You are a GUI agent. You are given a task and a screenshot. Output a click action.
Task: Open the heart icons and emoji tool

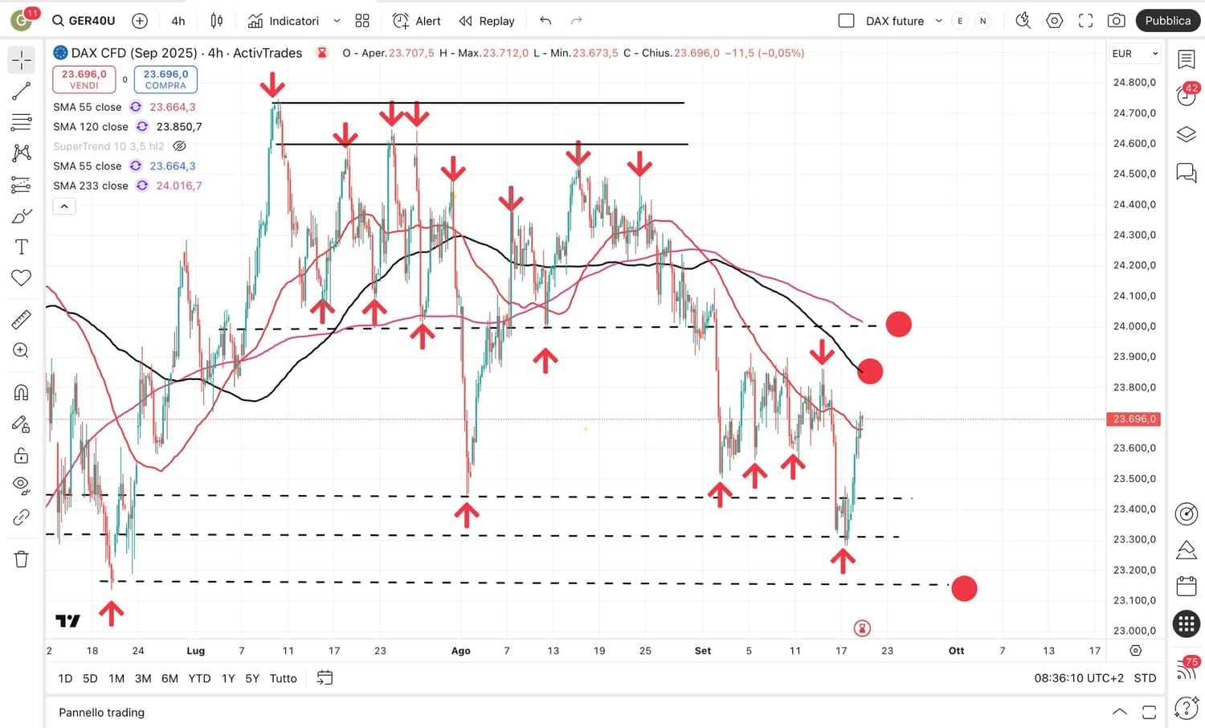click(x=22, y=278)
